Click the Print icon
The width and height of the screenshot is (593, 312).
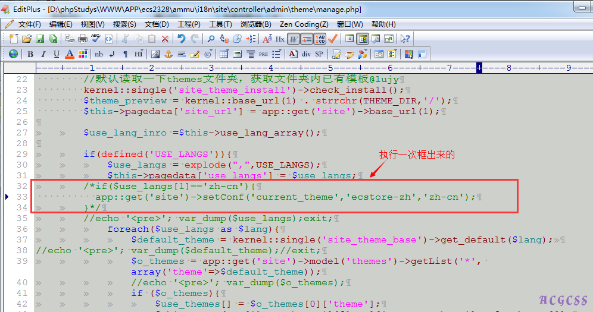click(82, 39)
